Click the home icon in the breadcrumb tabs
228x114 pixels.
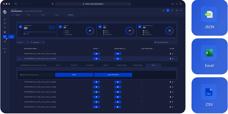(x=12, y=15)
